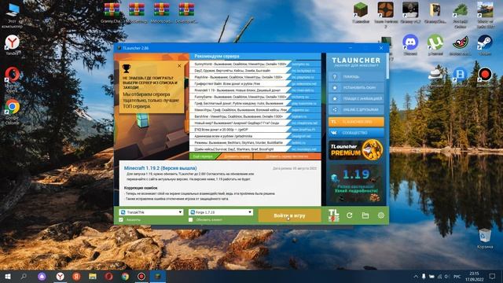
Task: Open the Minecraft 1.19.2 news headline
Action: coord(160,168)
